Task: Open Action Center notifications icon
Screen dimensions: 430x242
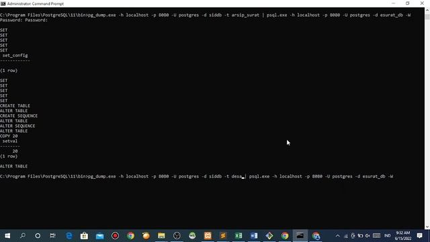Action: [x=419, y=236]
